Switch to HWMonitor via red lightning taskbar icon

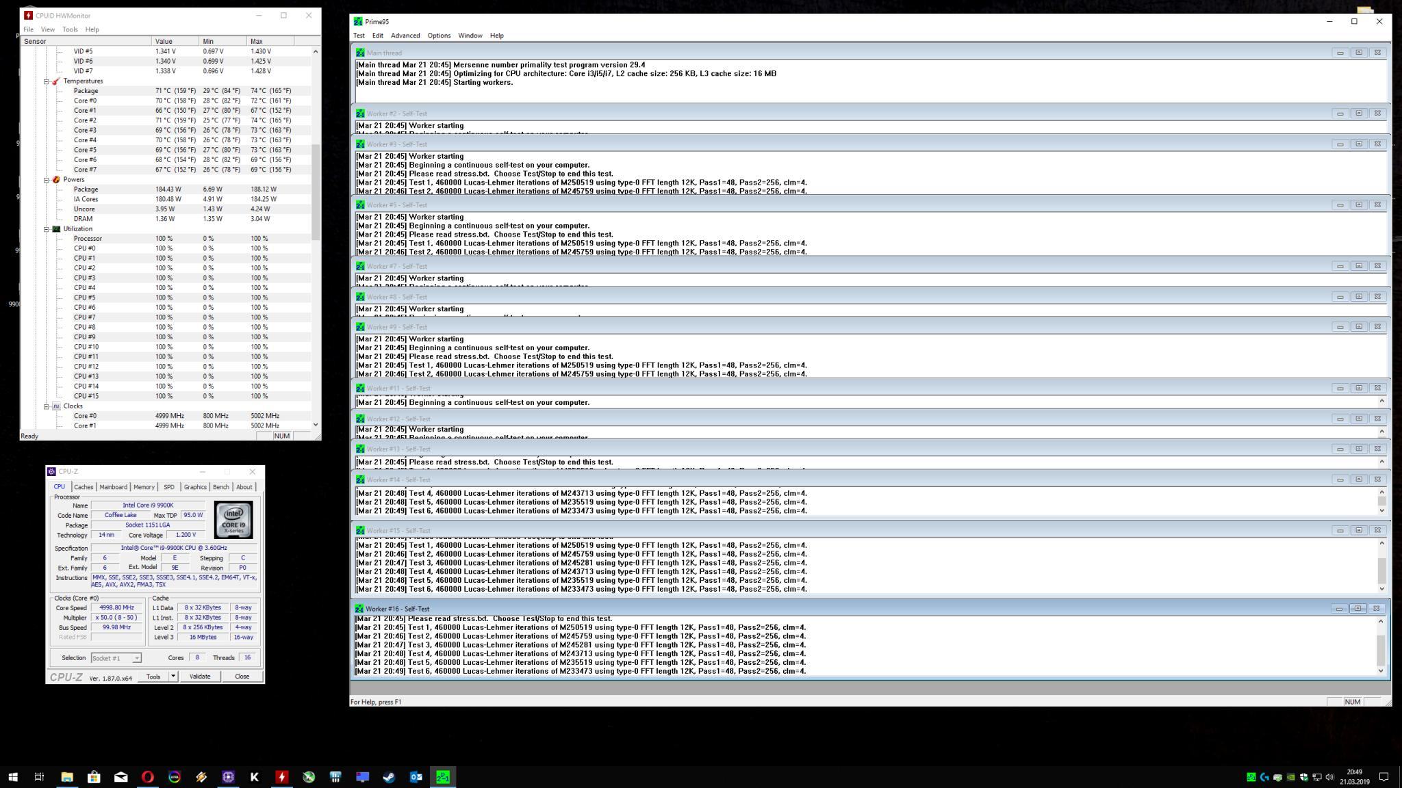281,777
